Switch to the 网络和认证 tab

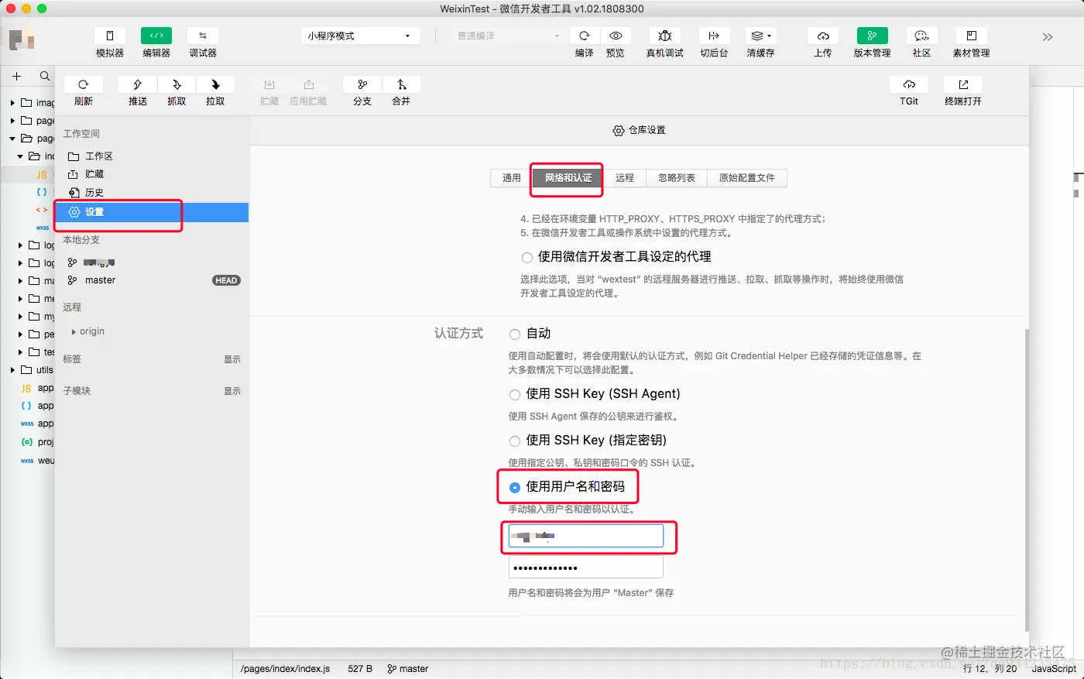point(568,178)
